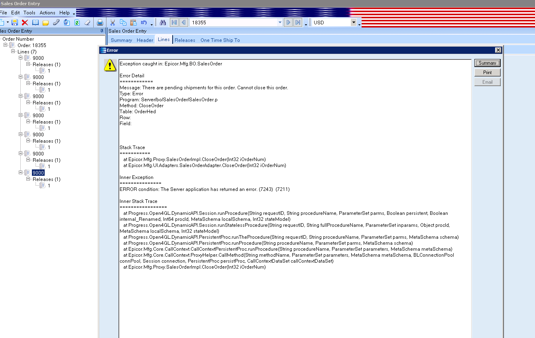Click the Email button in Error dialog
This screenshot has height=338, width=535.
487,82
